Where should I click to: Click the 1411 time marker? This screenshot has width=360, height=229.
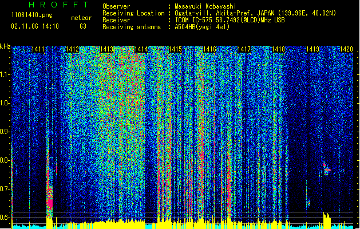pyautogui.click(x=38, y=49)
